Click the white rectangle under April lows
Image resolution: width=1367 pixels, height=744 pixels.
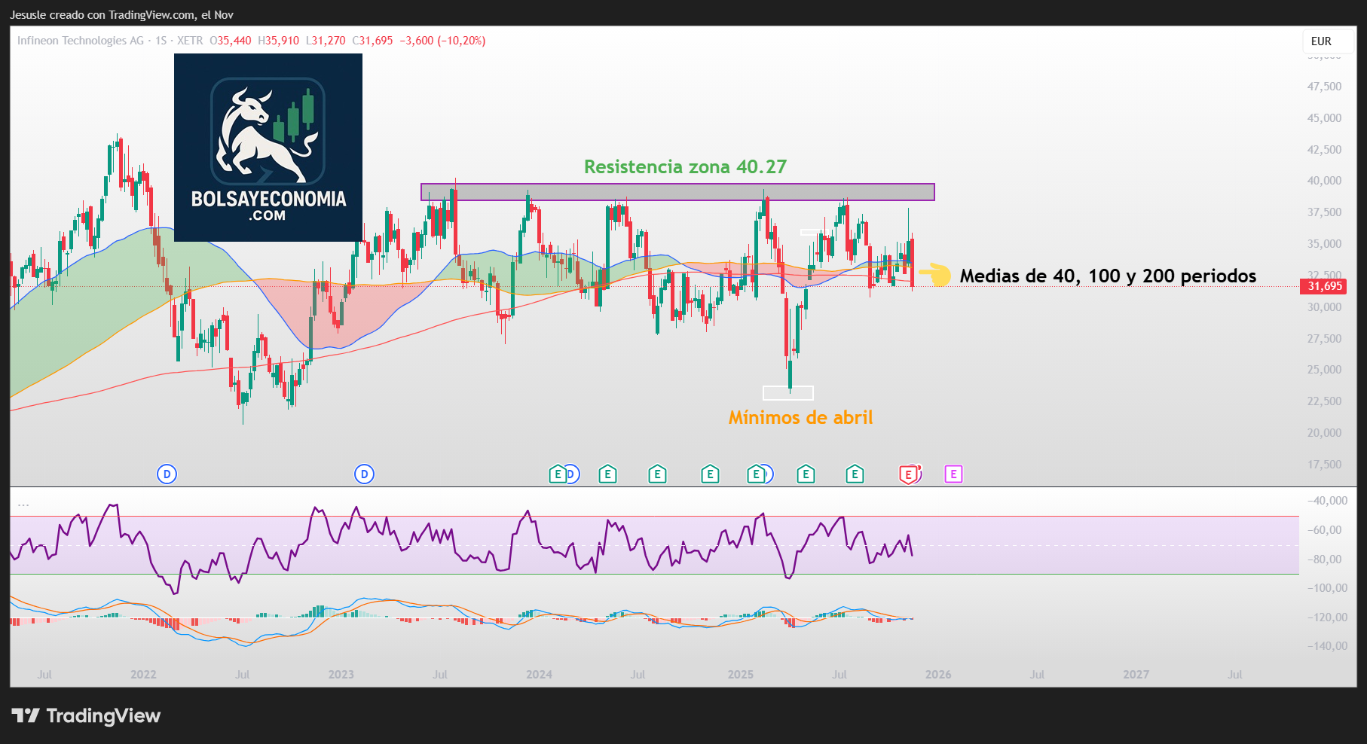coord(787,392)
